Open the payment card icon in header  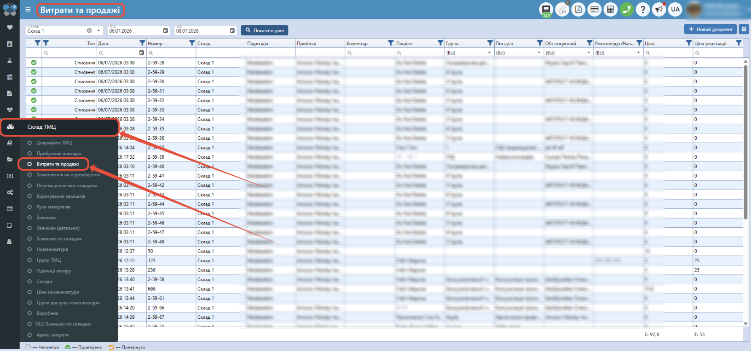click(595, 9)
